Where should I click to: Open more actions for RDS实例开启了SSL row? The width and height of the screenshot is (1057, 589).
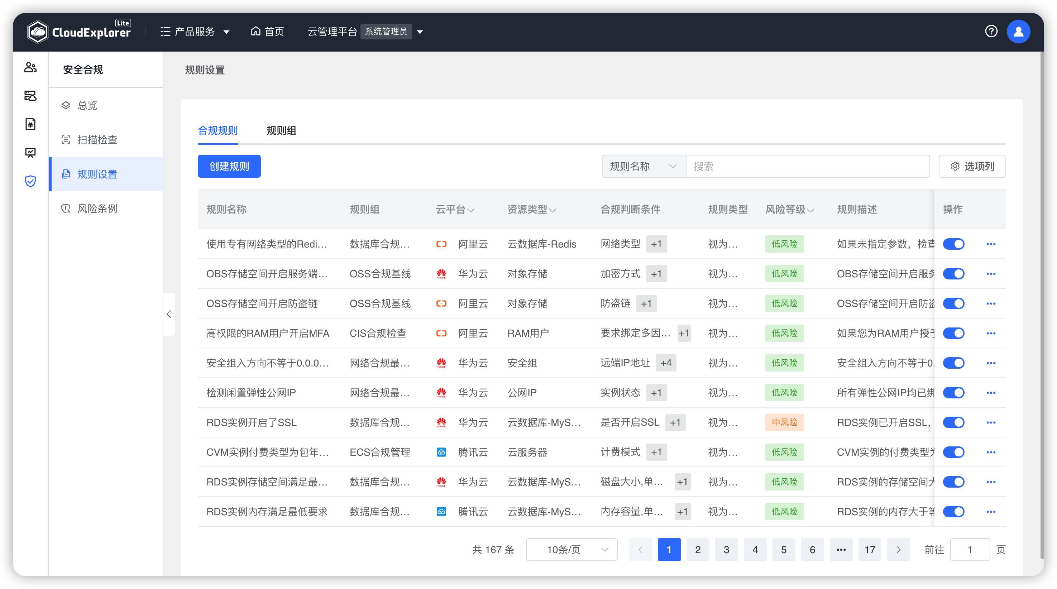(x=990, y=422)
